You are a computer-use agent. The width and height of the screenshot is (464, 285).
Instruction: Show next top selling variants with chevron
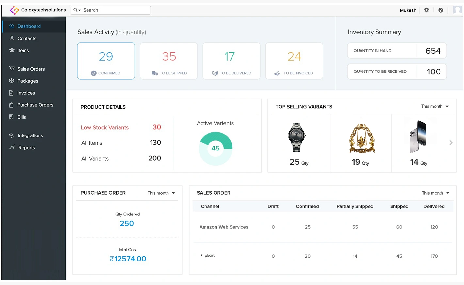pyautogui.click(x=451, y=143)
